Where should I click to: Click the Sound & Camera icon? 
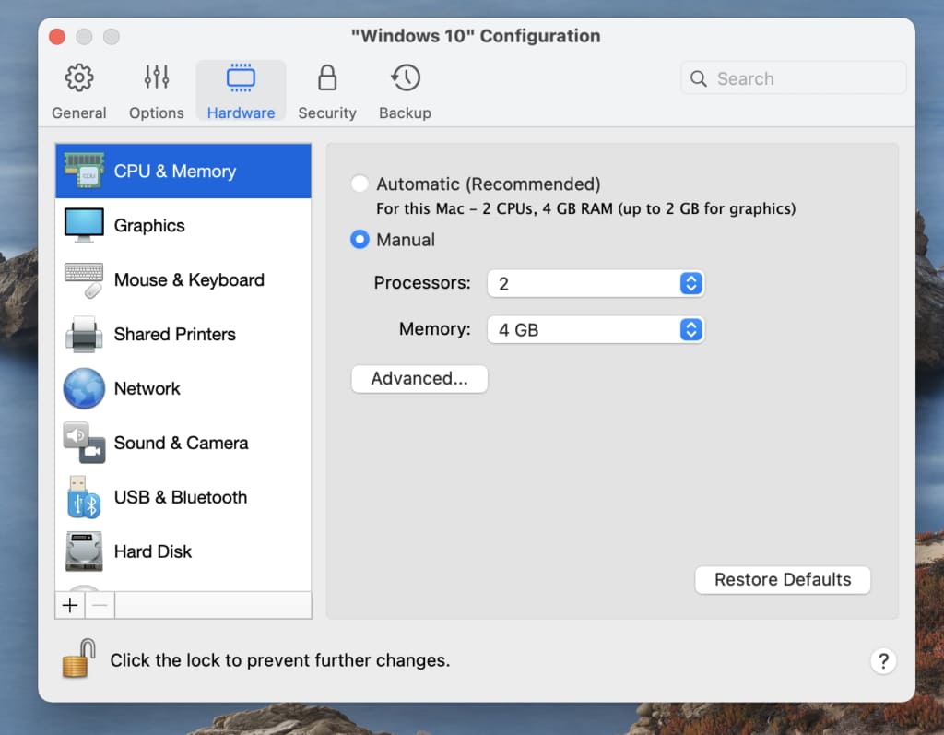pos(84,443)
